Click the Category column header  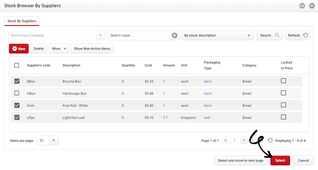[x=249, y=65]
